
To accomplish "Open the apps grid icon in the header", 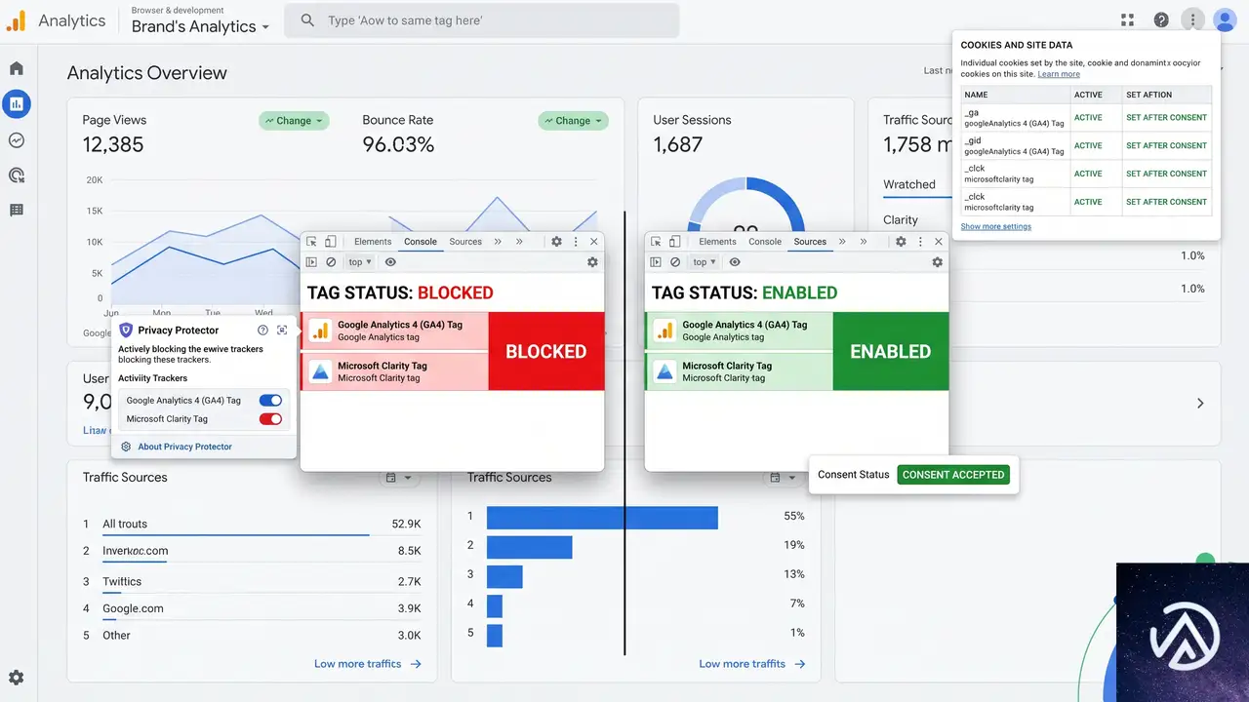I will pos(1128,19).
